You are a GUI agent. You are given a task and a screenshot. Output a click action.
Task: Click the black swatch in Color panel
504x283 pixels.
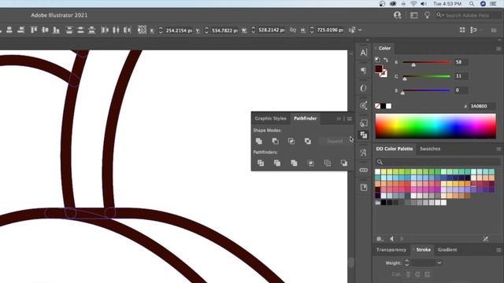click(384, 106)
